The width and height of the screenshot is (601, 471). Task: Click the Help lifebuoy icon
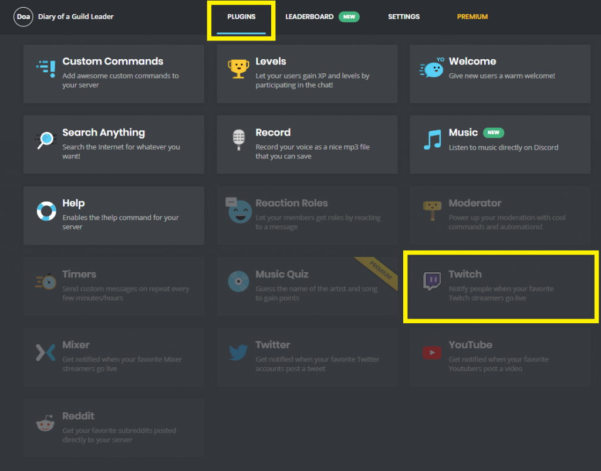(x=46, y=211)
